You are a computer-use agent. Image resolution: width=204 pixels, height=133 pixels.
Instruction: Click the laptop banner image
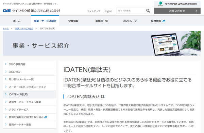(x=176, y=43)
